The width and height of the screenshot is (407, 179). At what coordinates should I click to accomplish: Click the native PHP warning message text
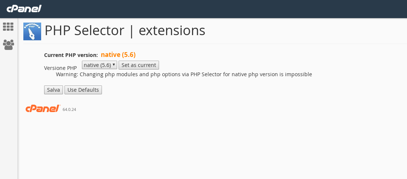[x=184, y=75]
